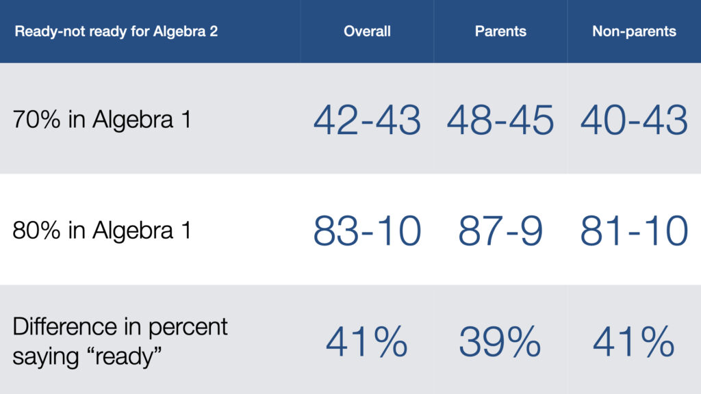Click the word 'Algebra' in the 70% row
The image size is (701, 394).
click(133, 120)
